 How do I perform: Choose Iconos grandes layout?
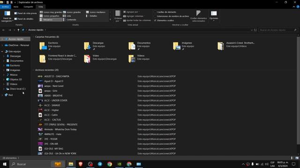pyautogui.click(x=72, y=12)
